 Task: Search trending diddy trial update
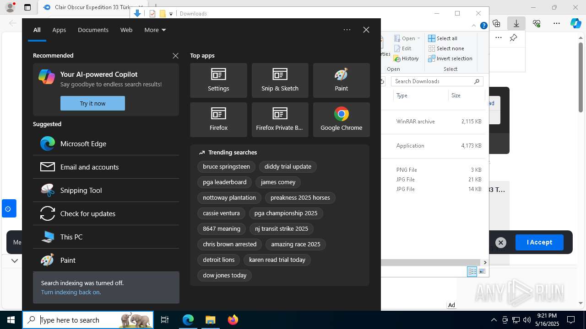[288, 166]
